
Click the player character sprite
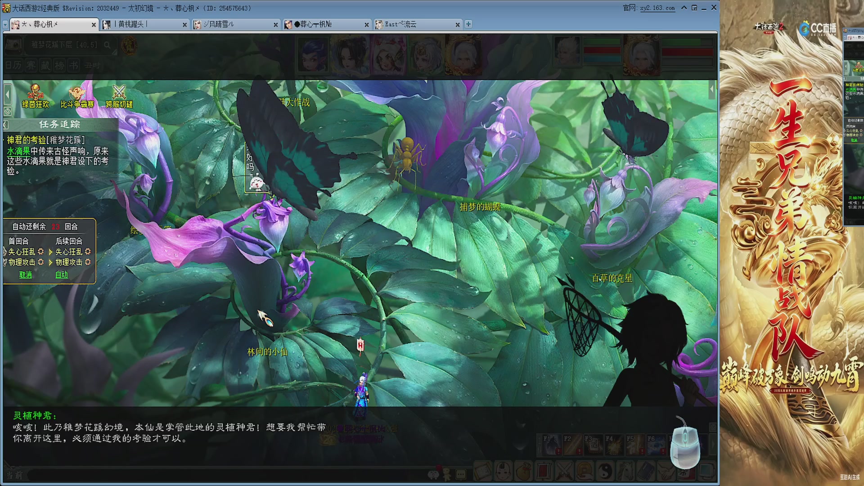pyautogui.click(x=361, y=394)
